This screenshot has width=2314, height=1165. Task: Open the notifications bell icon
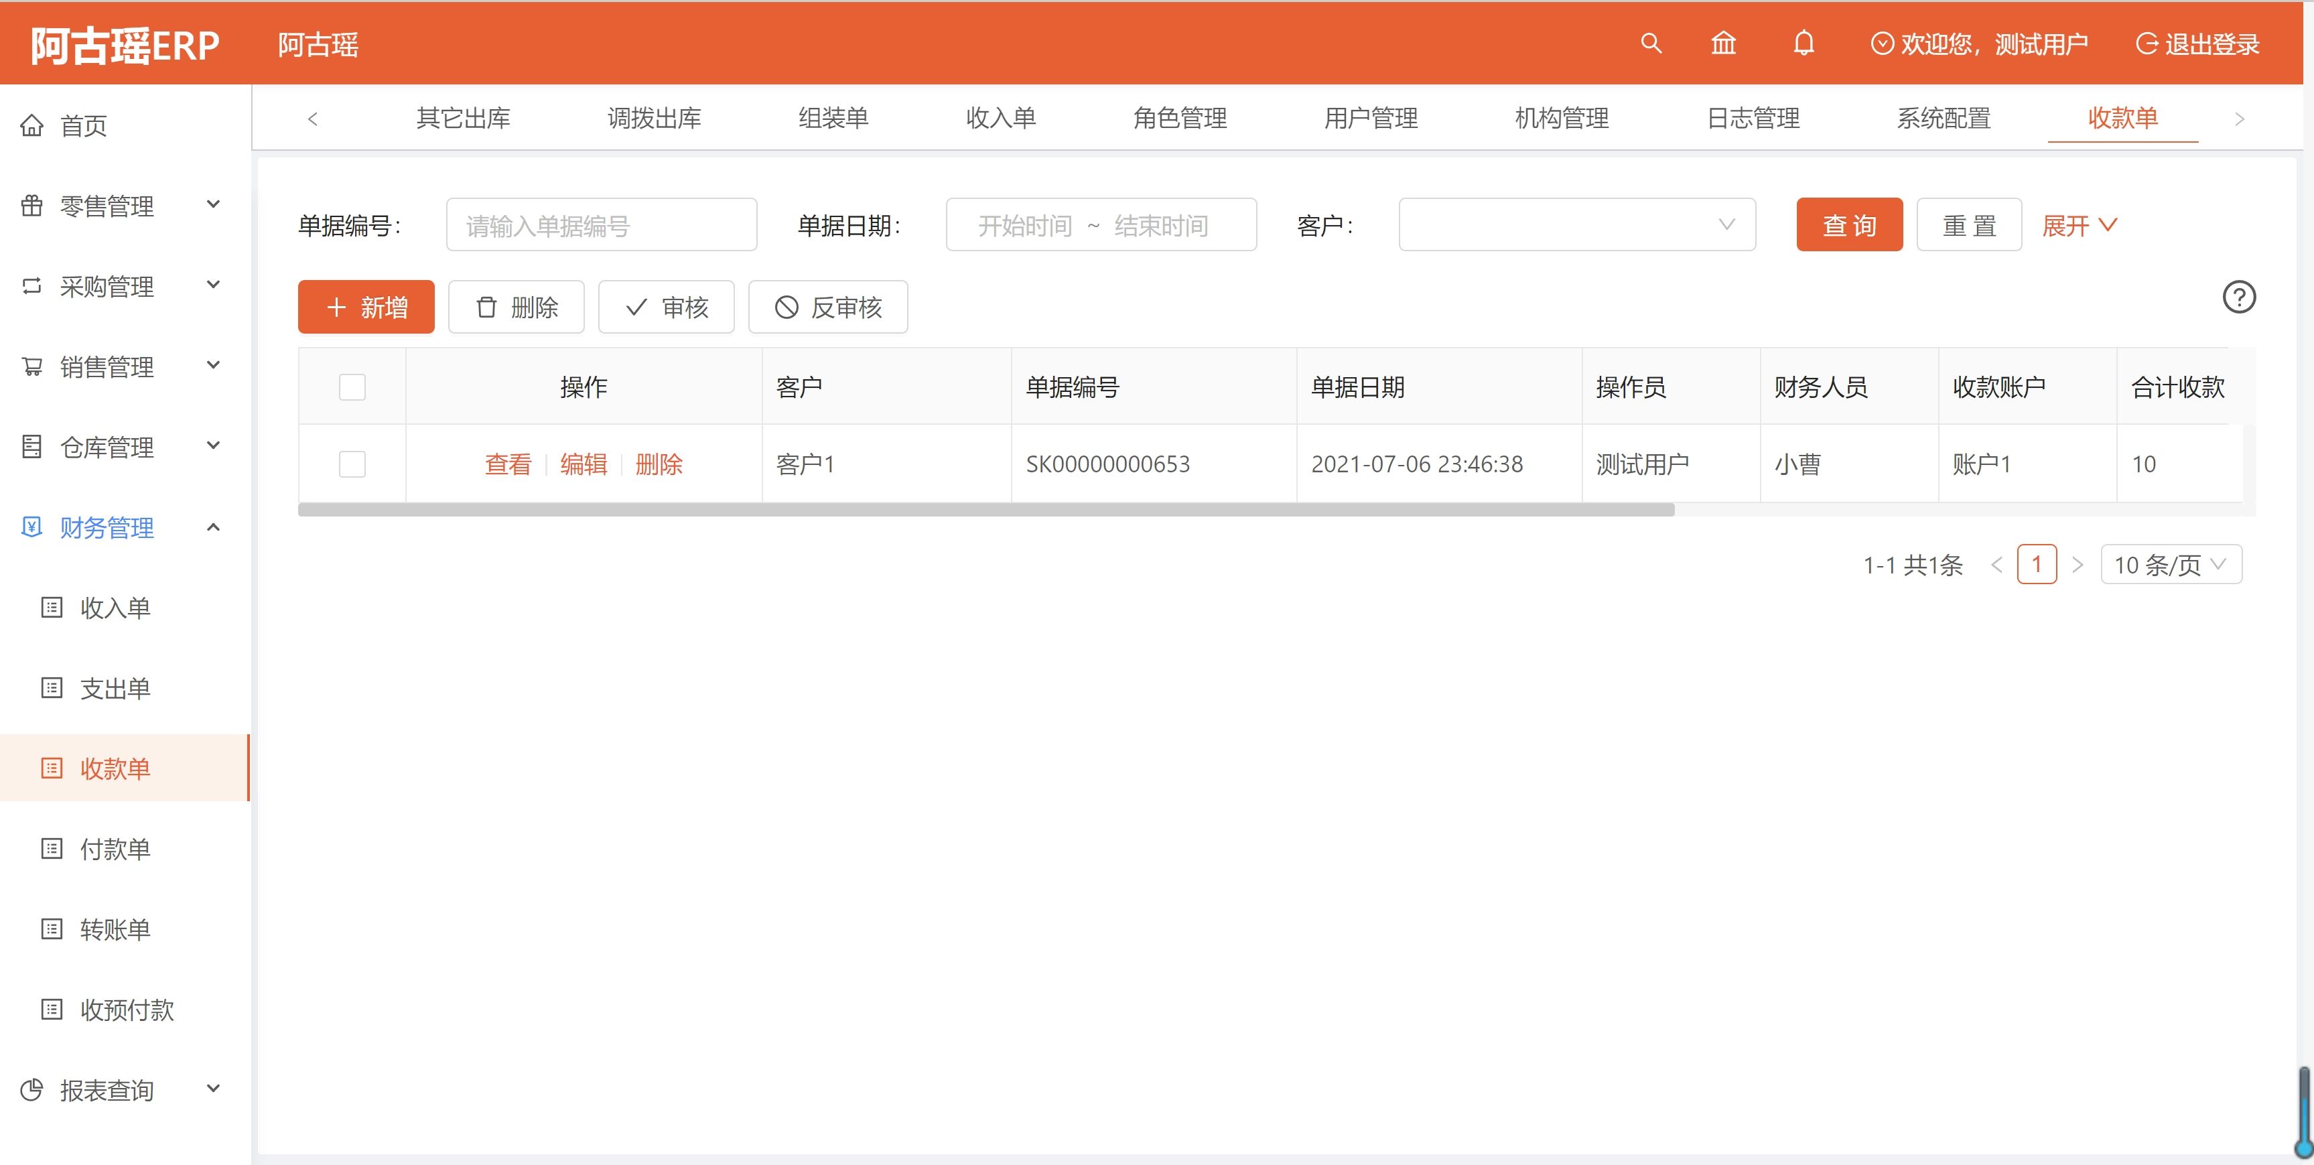(1805, 43)
